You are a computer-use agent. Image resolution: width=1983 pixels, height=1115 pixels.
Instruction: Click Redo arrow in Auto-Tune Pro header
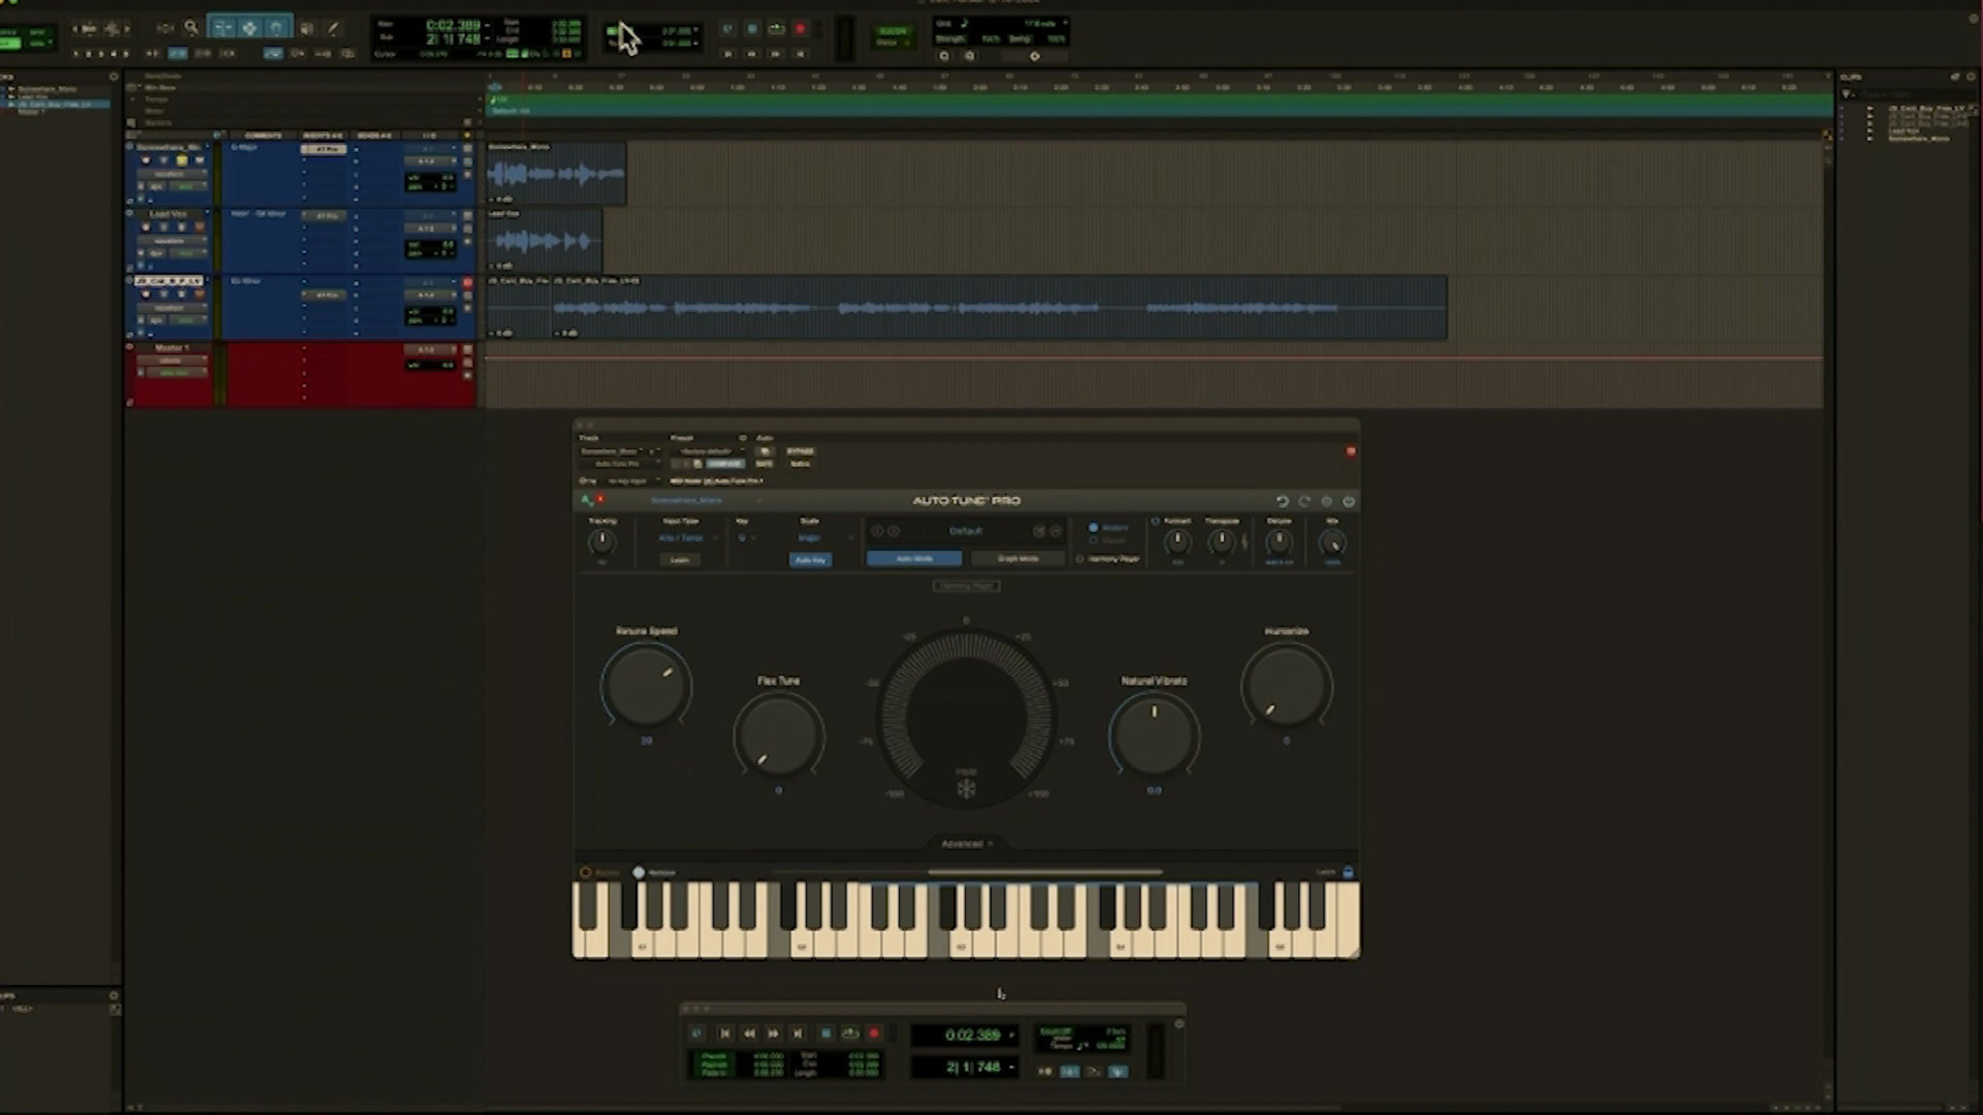pyautogui.click(x=1304, y=501)
